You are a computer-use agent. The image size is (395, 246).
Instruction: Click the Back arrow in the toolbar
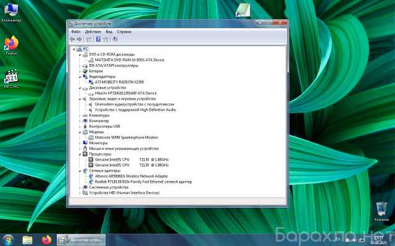point(72,39)
